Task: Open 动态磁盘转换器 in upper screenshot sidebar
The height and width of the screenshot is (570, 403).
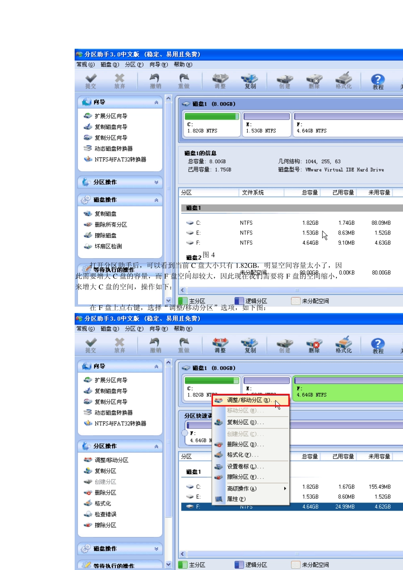Action: (x=108, y=148)
